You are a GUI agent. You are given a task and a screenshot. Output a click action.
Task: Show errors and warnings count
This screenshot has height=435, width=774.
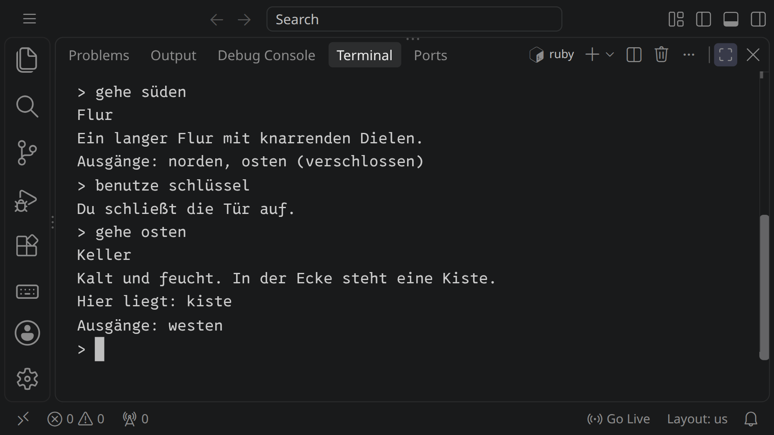76,419
